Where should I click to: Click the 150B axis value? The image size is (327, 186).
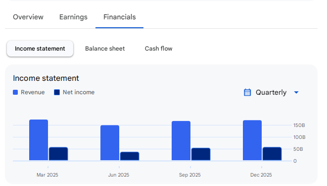click(299, 125)
